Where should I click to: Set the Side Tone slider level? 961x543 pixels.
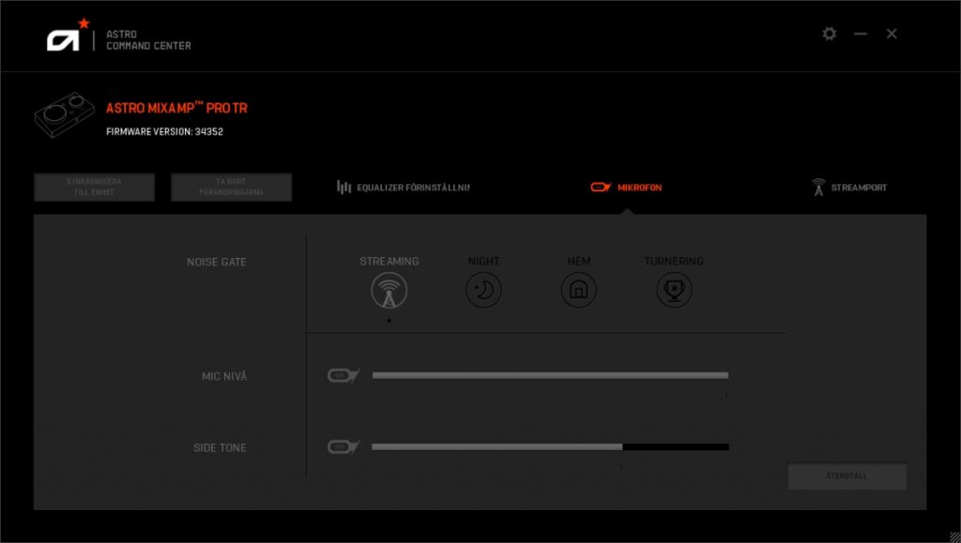pyautogui.click(x=550, y=447)
